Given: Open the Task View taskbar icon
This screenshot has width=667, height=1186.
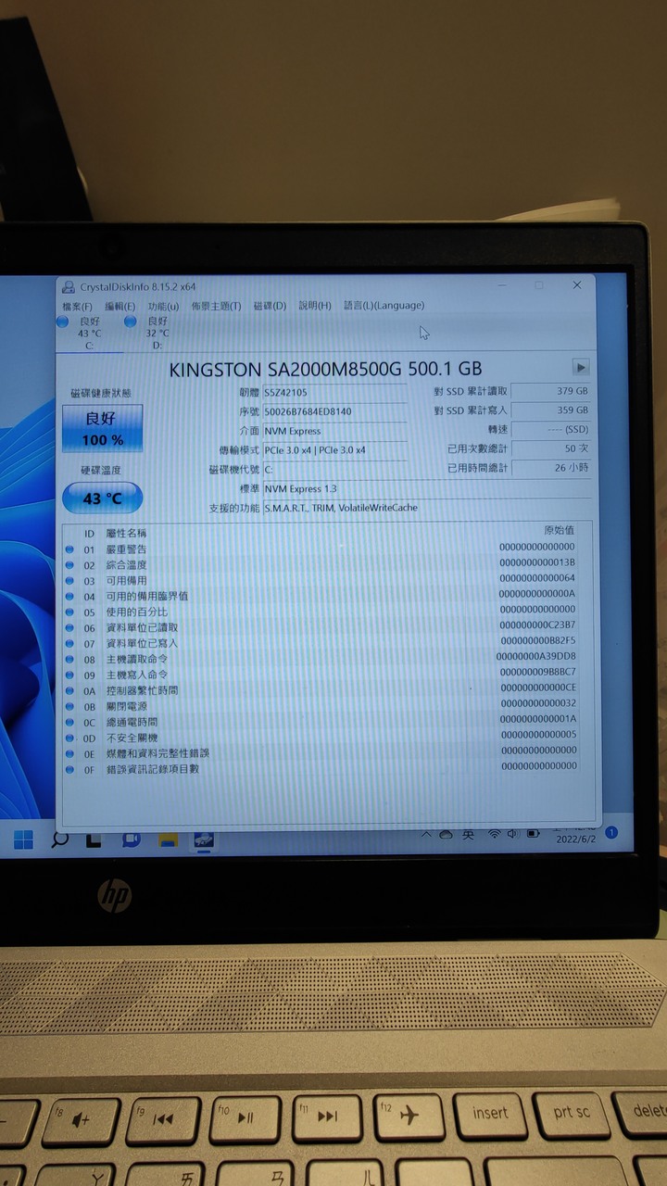Looking at the screenshot, I should [94, 839].
